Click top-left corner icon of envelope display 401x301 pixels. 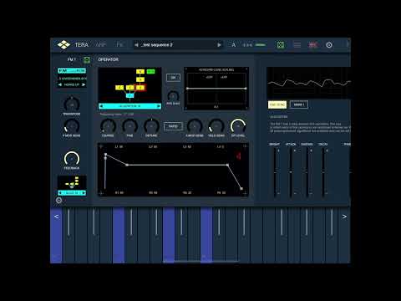(x=101, y=146)
